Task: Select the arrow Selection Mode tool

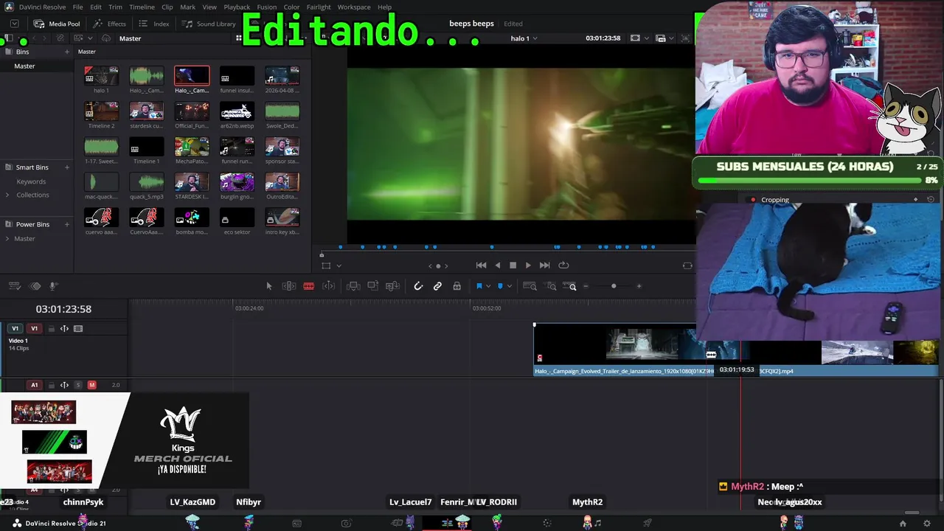Action: coord(269,286)
